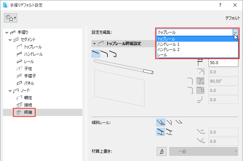Click the rail ending 3D preview
This screenshot has height=161, width=243.
pyautogui.click(x=124, y=83)
